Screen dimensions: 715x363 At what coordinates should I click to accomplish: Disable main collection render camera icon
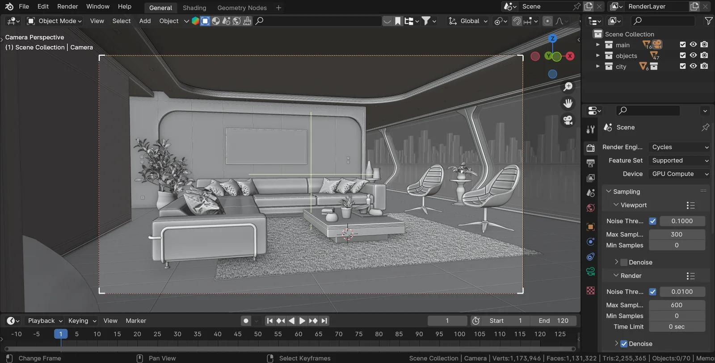tap(704, 44)
